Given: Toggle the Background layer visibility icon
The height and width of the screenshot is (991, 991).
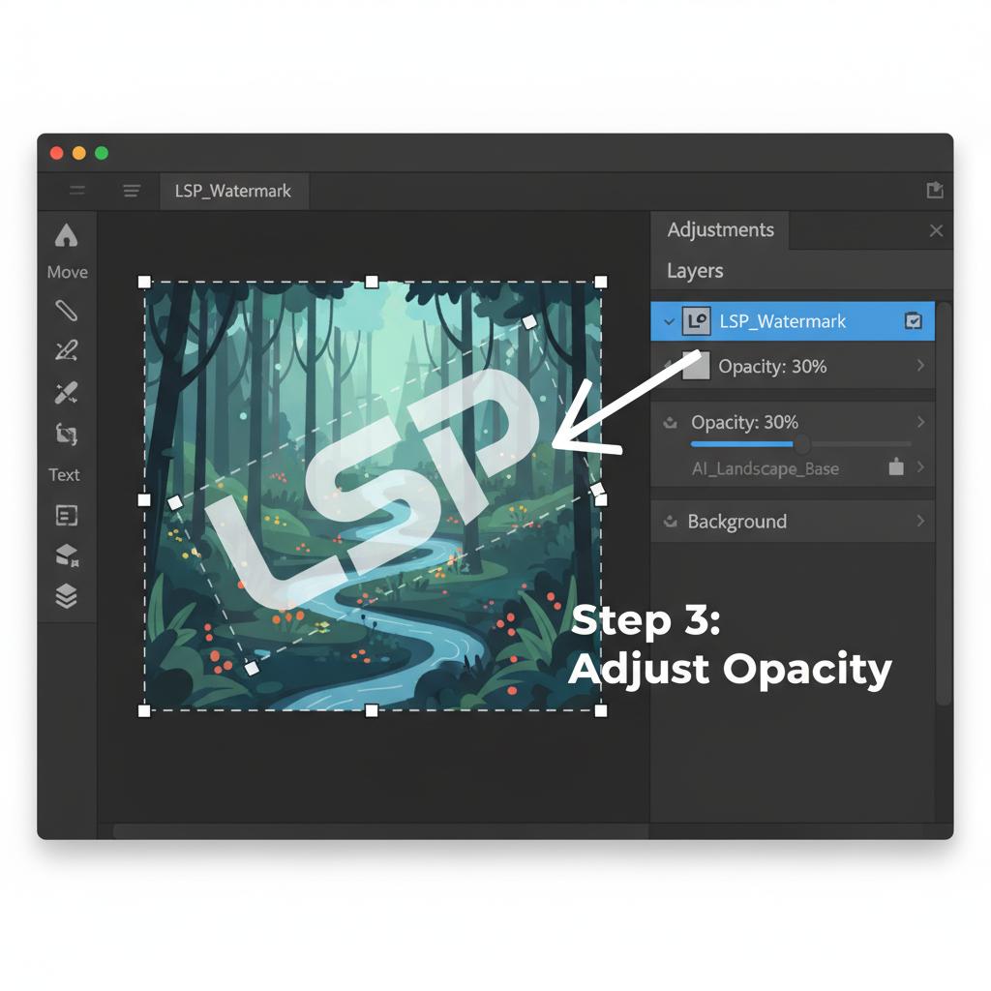Looking at the screenshot, I should 672,521.
